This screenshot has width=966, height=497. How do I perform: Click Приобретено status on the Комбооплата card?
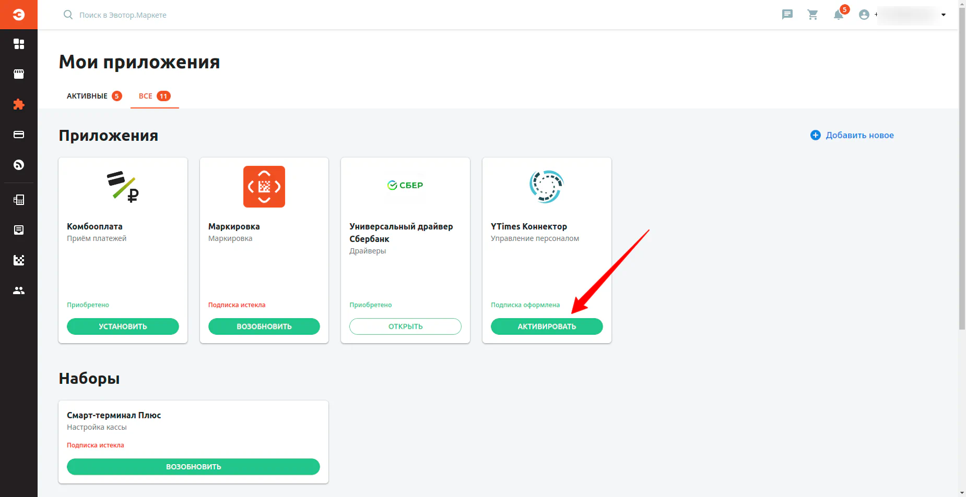point(88,305)
